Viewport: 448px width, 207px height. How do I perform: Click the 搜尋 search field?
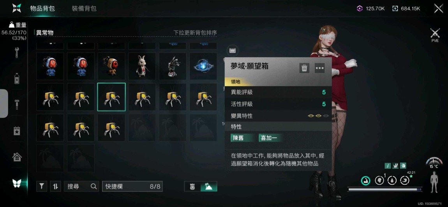tap(81, 186)
